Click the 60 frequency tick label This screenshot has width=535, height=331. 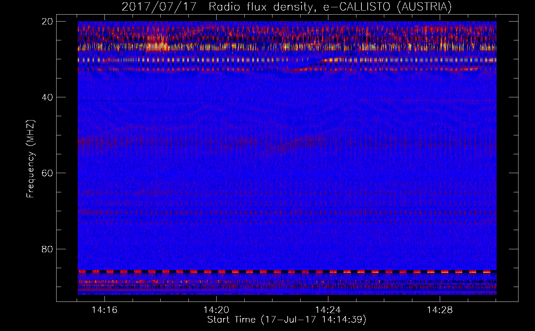48,173
